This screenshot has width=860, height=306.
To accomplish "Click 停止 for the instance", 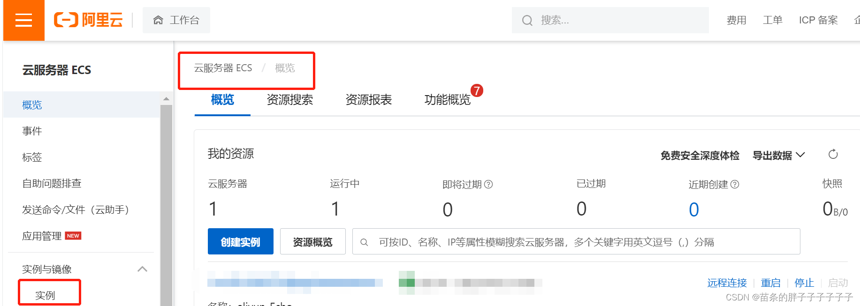I will coord(804,283).
